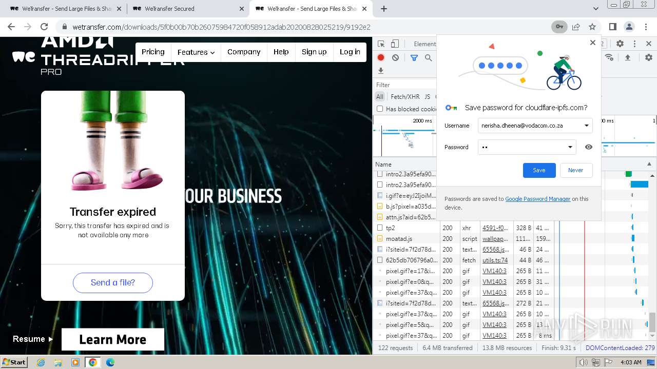The image size is (657, 369).
Task: Save the password for cloudflare-ipfs.com
Action: click(x=539, y=170)
